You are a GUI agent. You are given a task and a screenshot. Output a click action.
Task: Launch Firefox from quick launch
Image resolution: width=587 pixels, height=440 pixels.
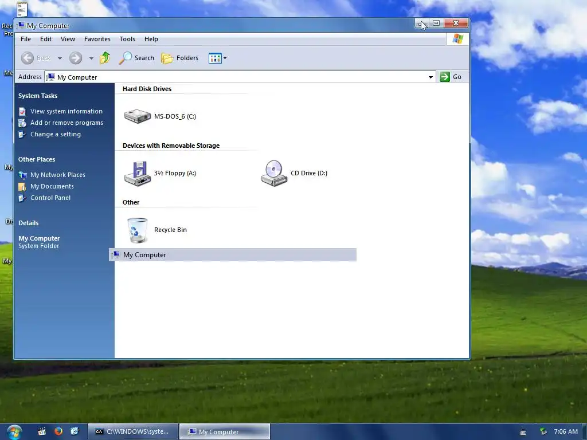(x=58, y=431)
